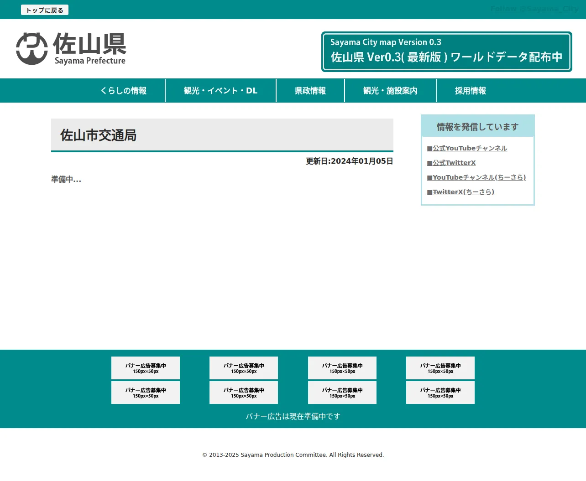Open the 公式TwitterX link
Screen dimensions: 586x481
pyautogui.click(x=451, y=163)
